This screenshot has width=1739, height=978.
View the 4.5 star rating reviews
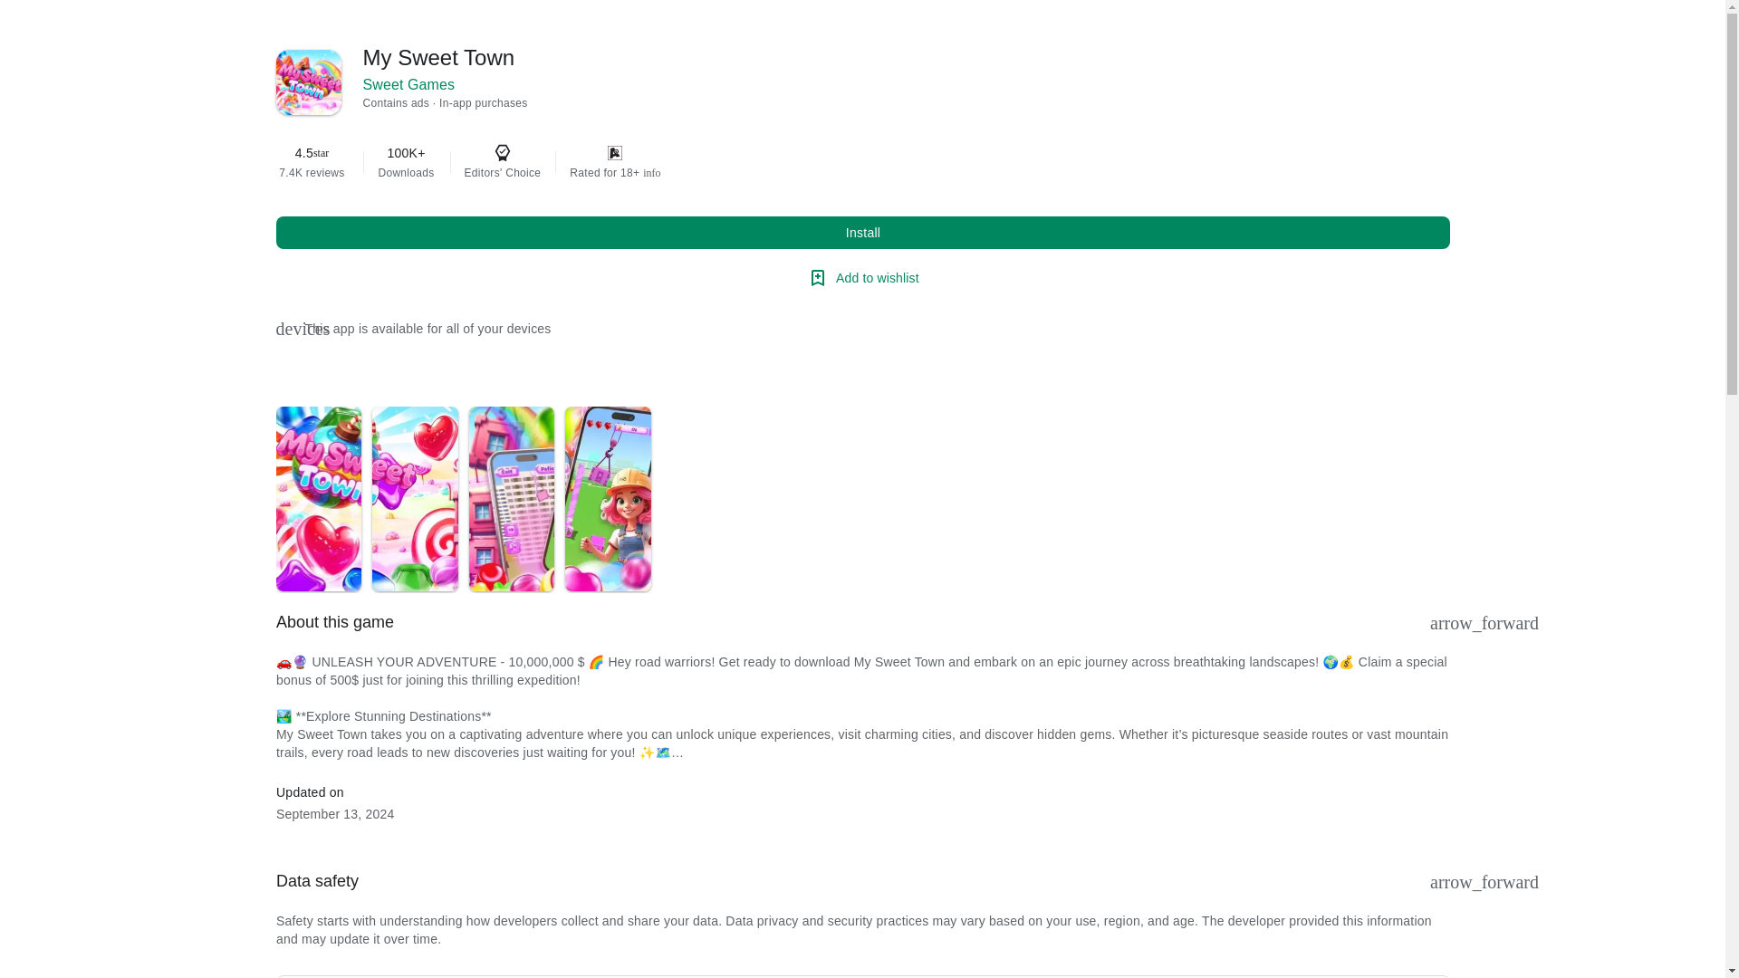click(x=312, y=162)
